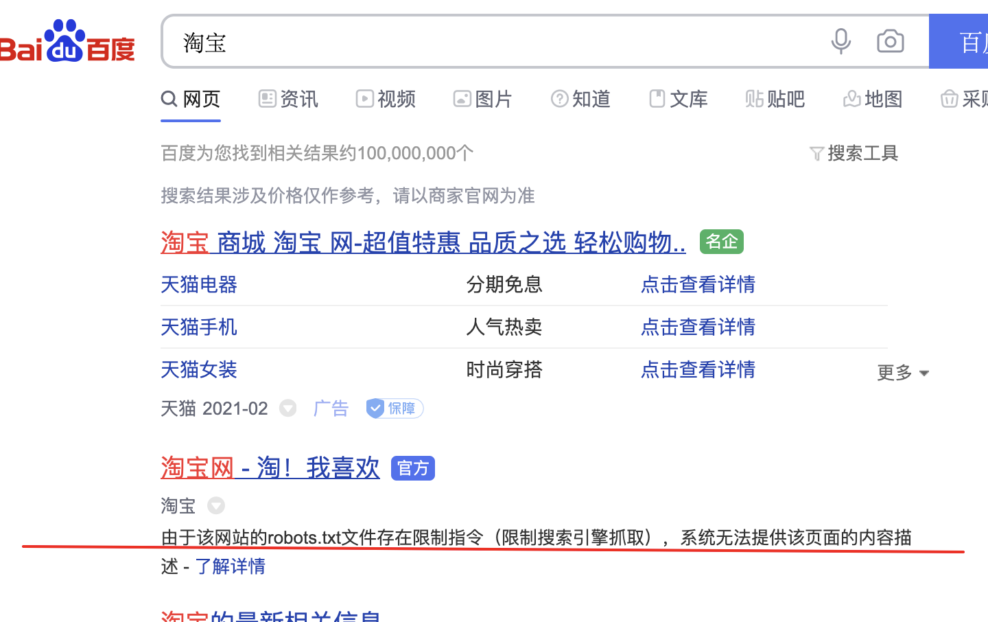
Task: Select the 网页 tab
Action: point(191,99)
